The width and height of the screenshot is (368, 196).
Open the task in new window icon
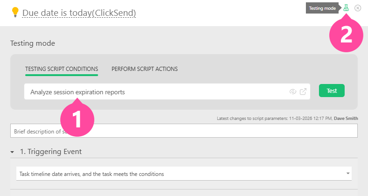pyautogui.click(x=303, y=91)
